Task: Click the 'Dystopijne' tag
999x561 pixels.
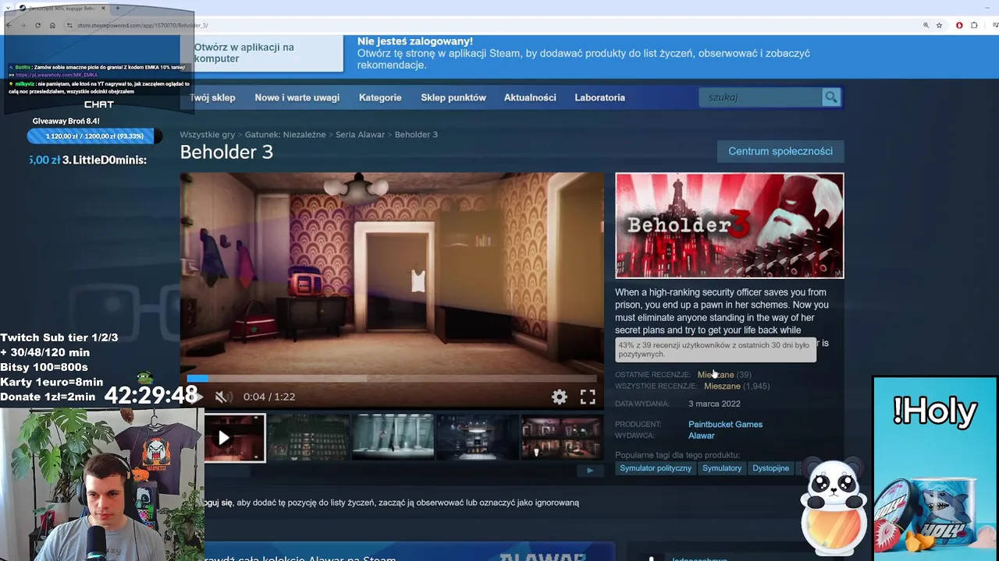Action: click(x=771, y=468)
